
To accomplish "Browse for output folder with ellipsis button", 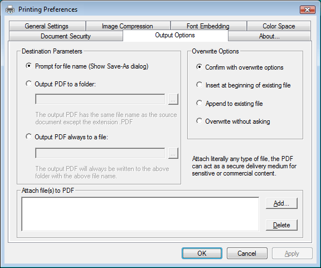I will click(x=173, y=99).
